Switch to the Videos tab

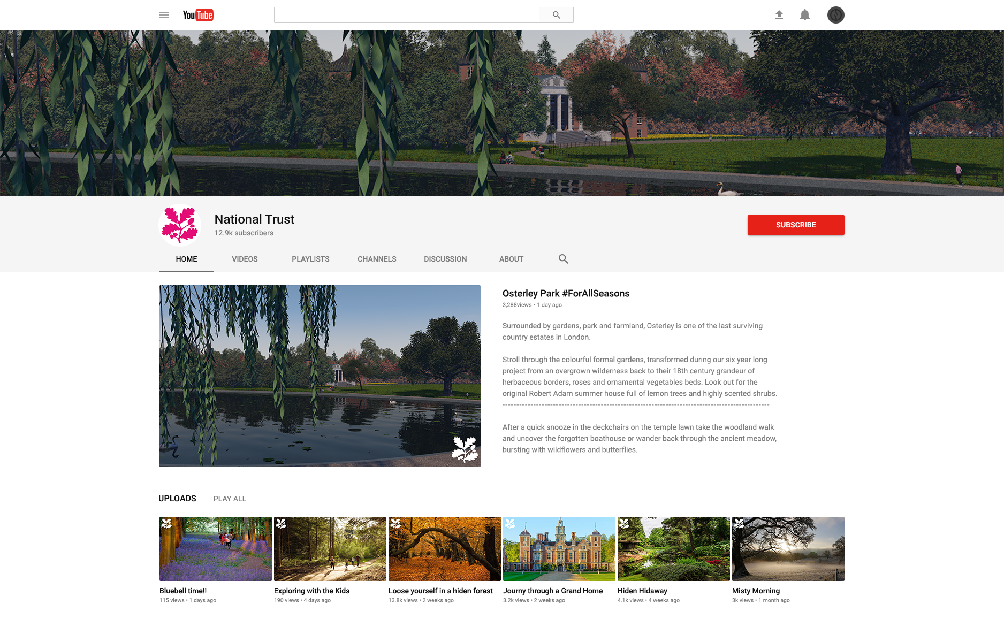(x=245, y=259)
